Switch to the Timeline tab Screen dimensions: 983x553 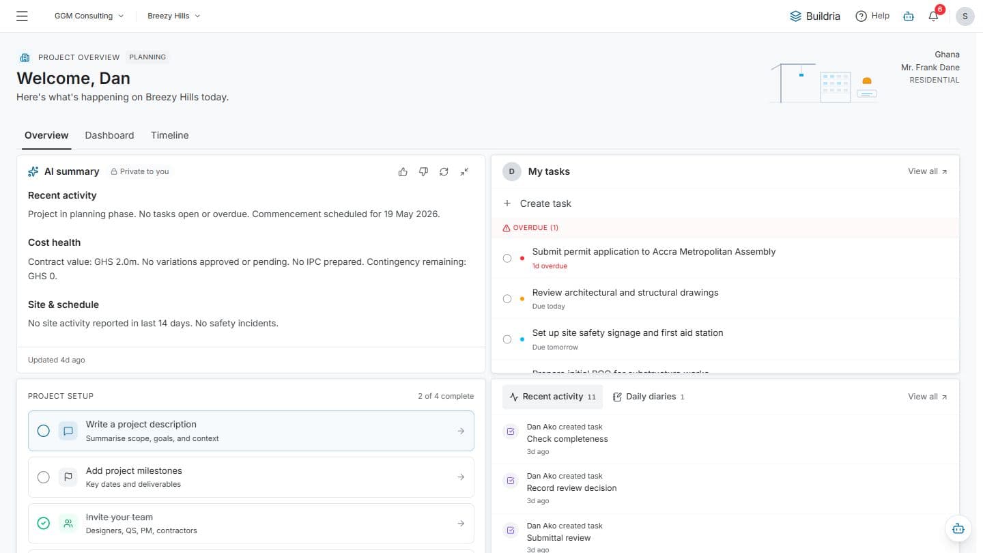pyautogui.click(x=169, y=135)
